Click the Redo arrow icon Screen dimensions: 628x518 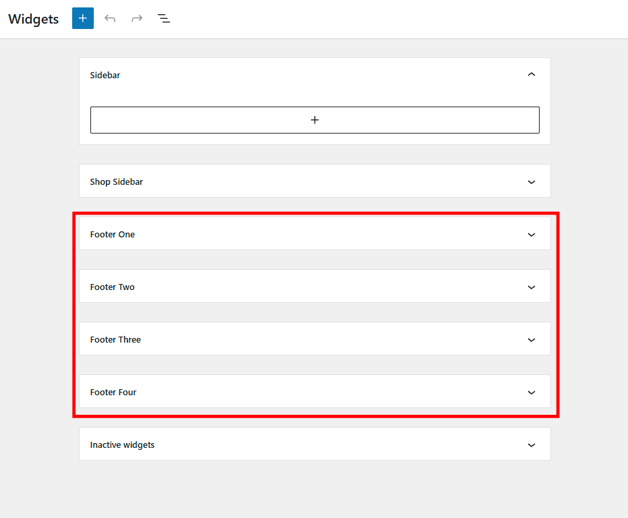(x=137, y=18)
